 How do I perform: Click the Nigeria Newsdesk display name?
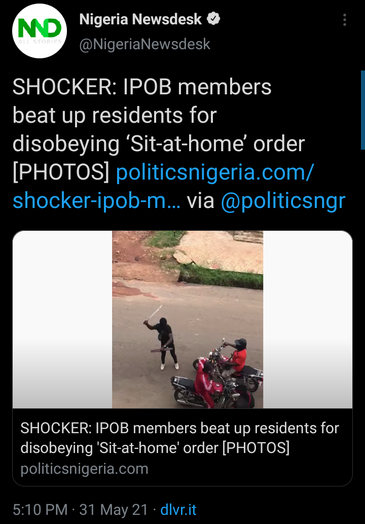pyautogui.click(x=140, y=19)
